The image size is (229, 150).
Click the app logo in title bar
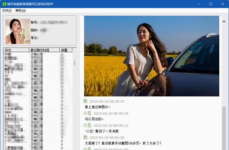[x=4, y=4]
